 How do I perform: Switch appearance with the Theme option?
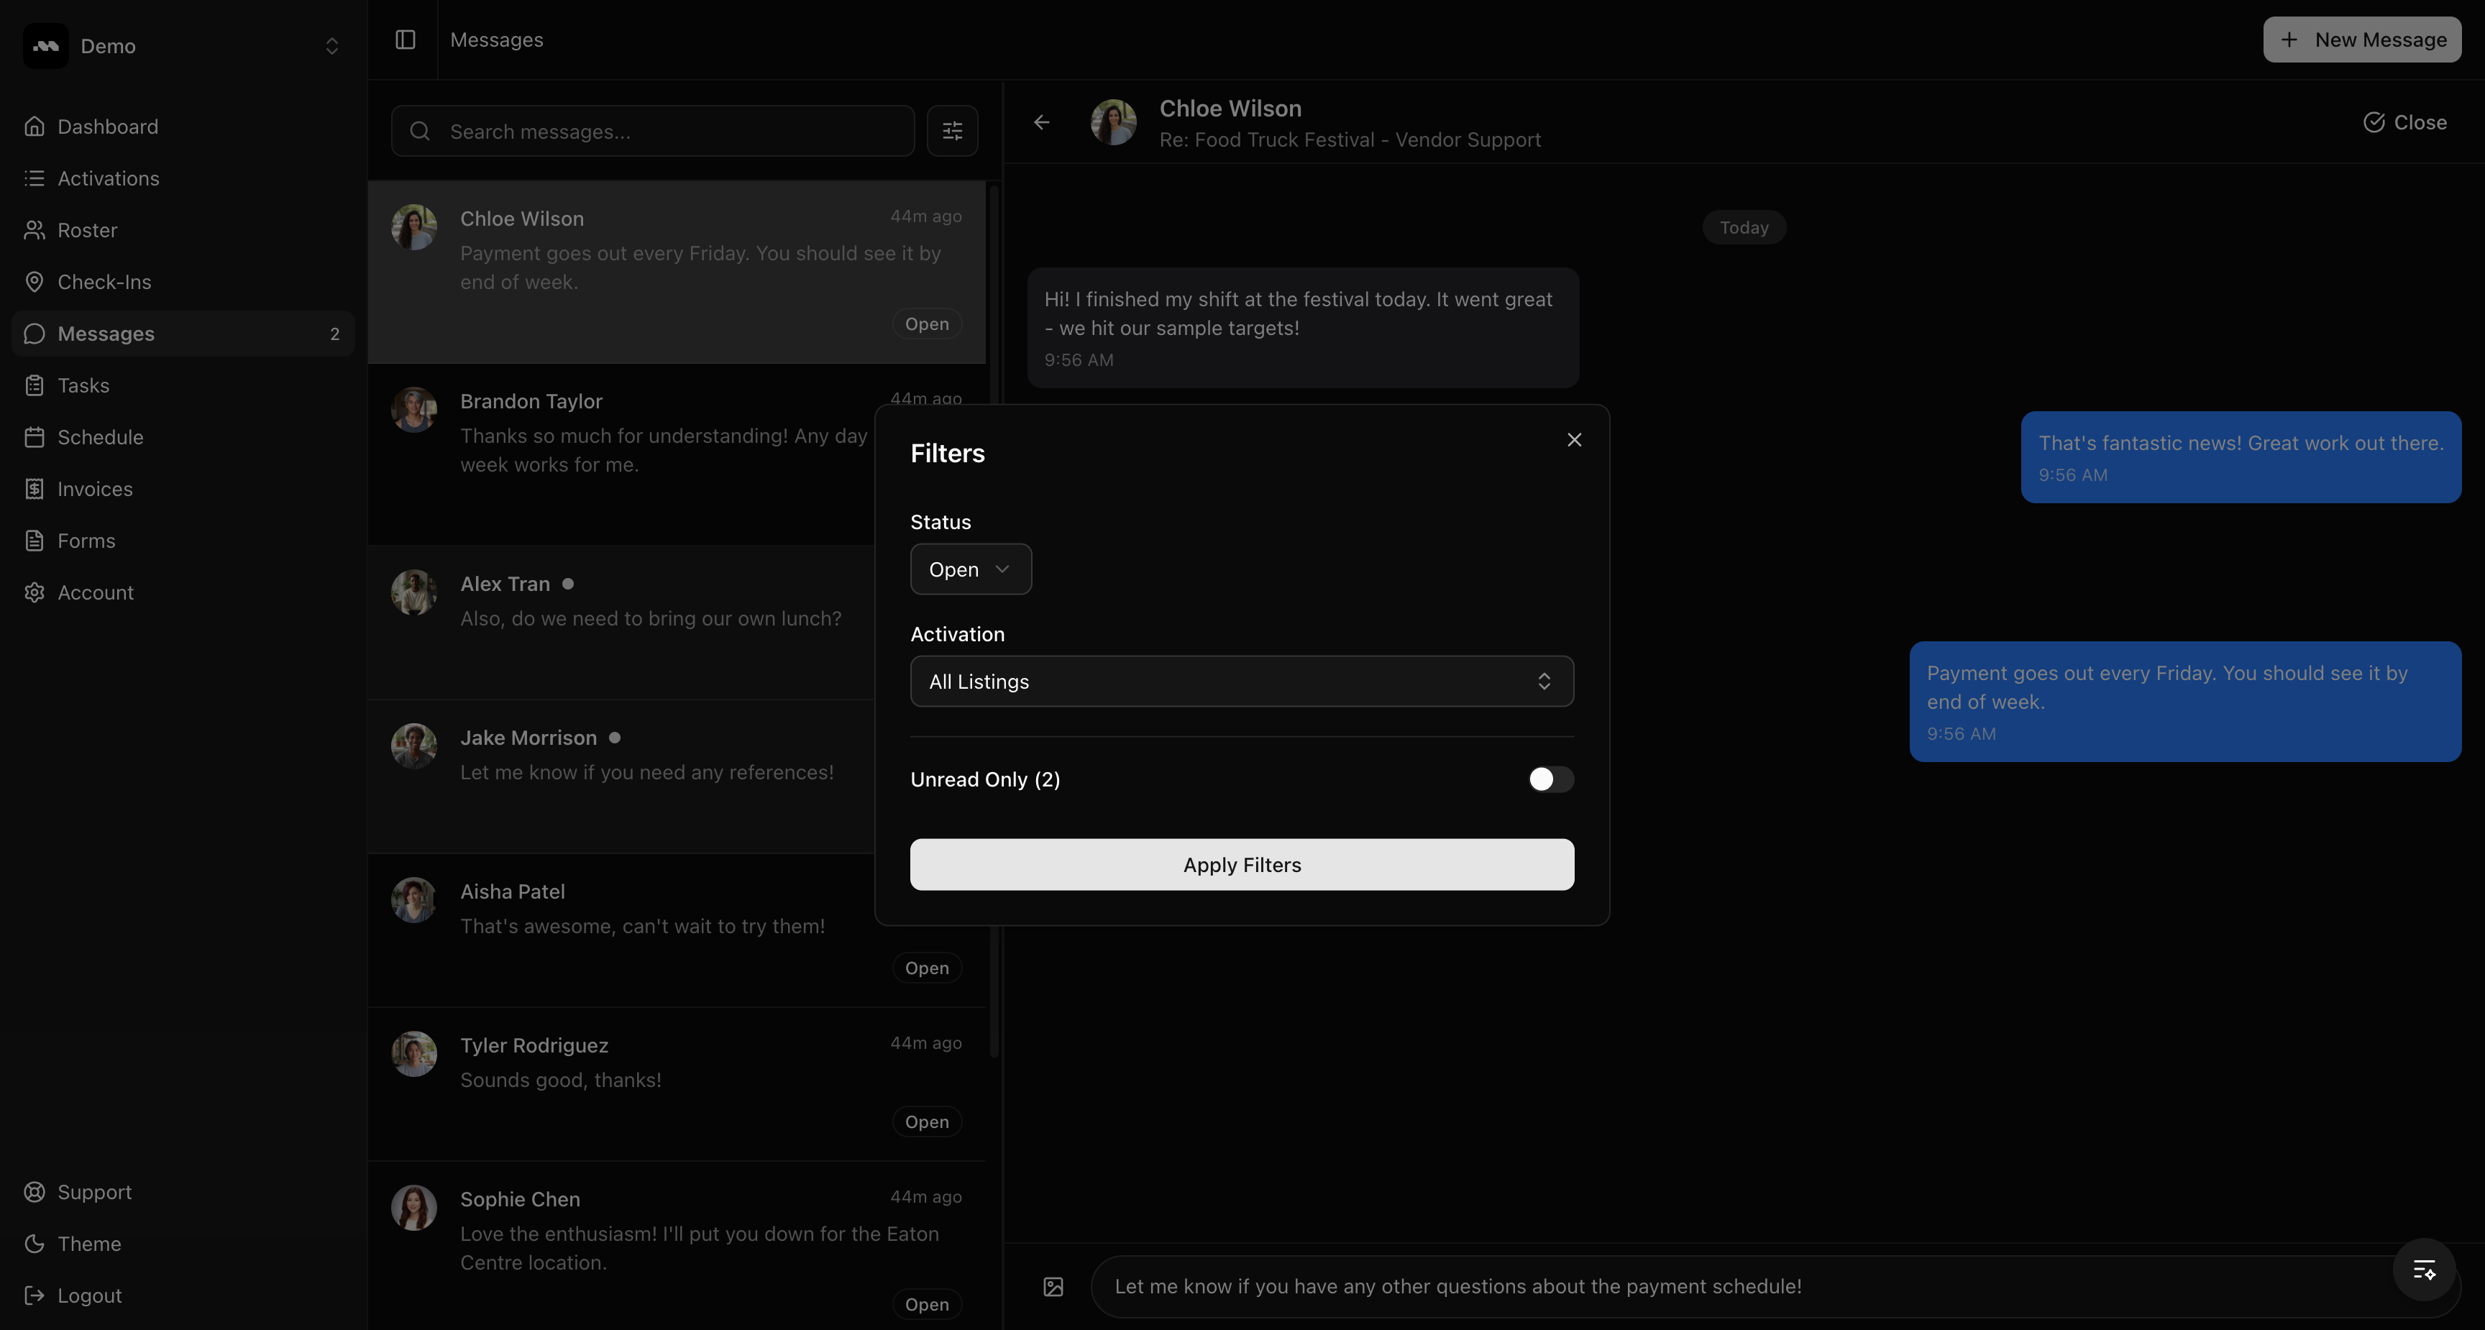pyautogui.click(x=88, y=1244)
